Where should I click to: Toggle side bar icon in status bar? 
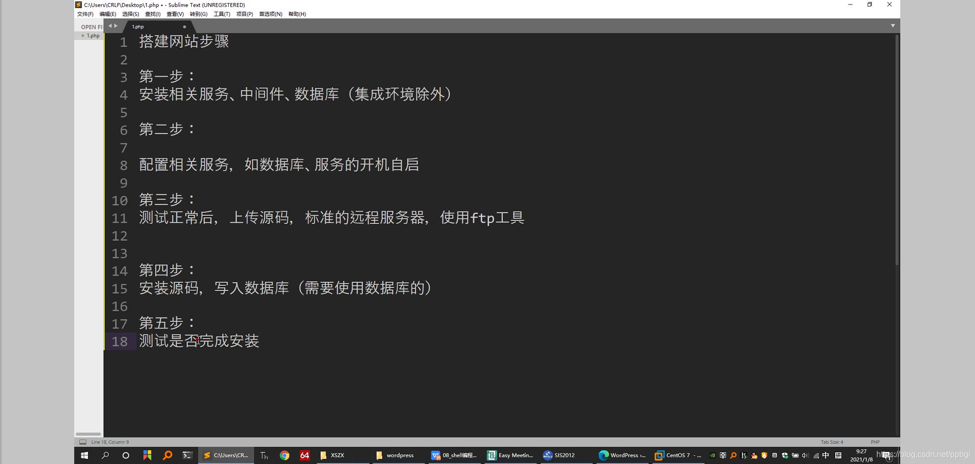(83, 442)
